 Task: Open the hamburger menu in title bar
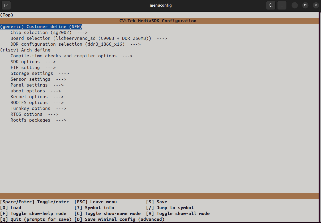point(282,5)
